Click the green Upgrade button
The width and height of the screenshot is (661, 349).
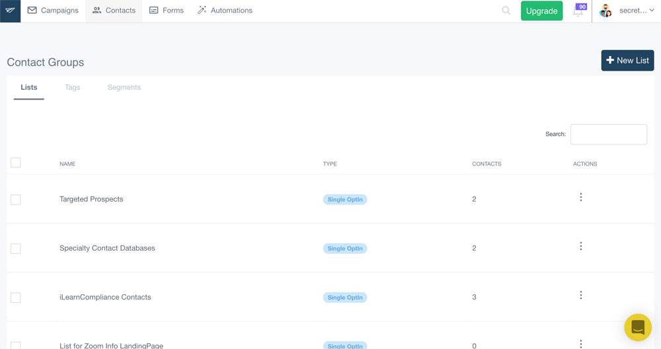click(541, 11)
